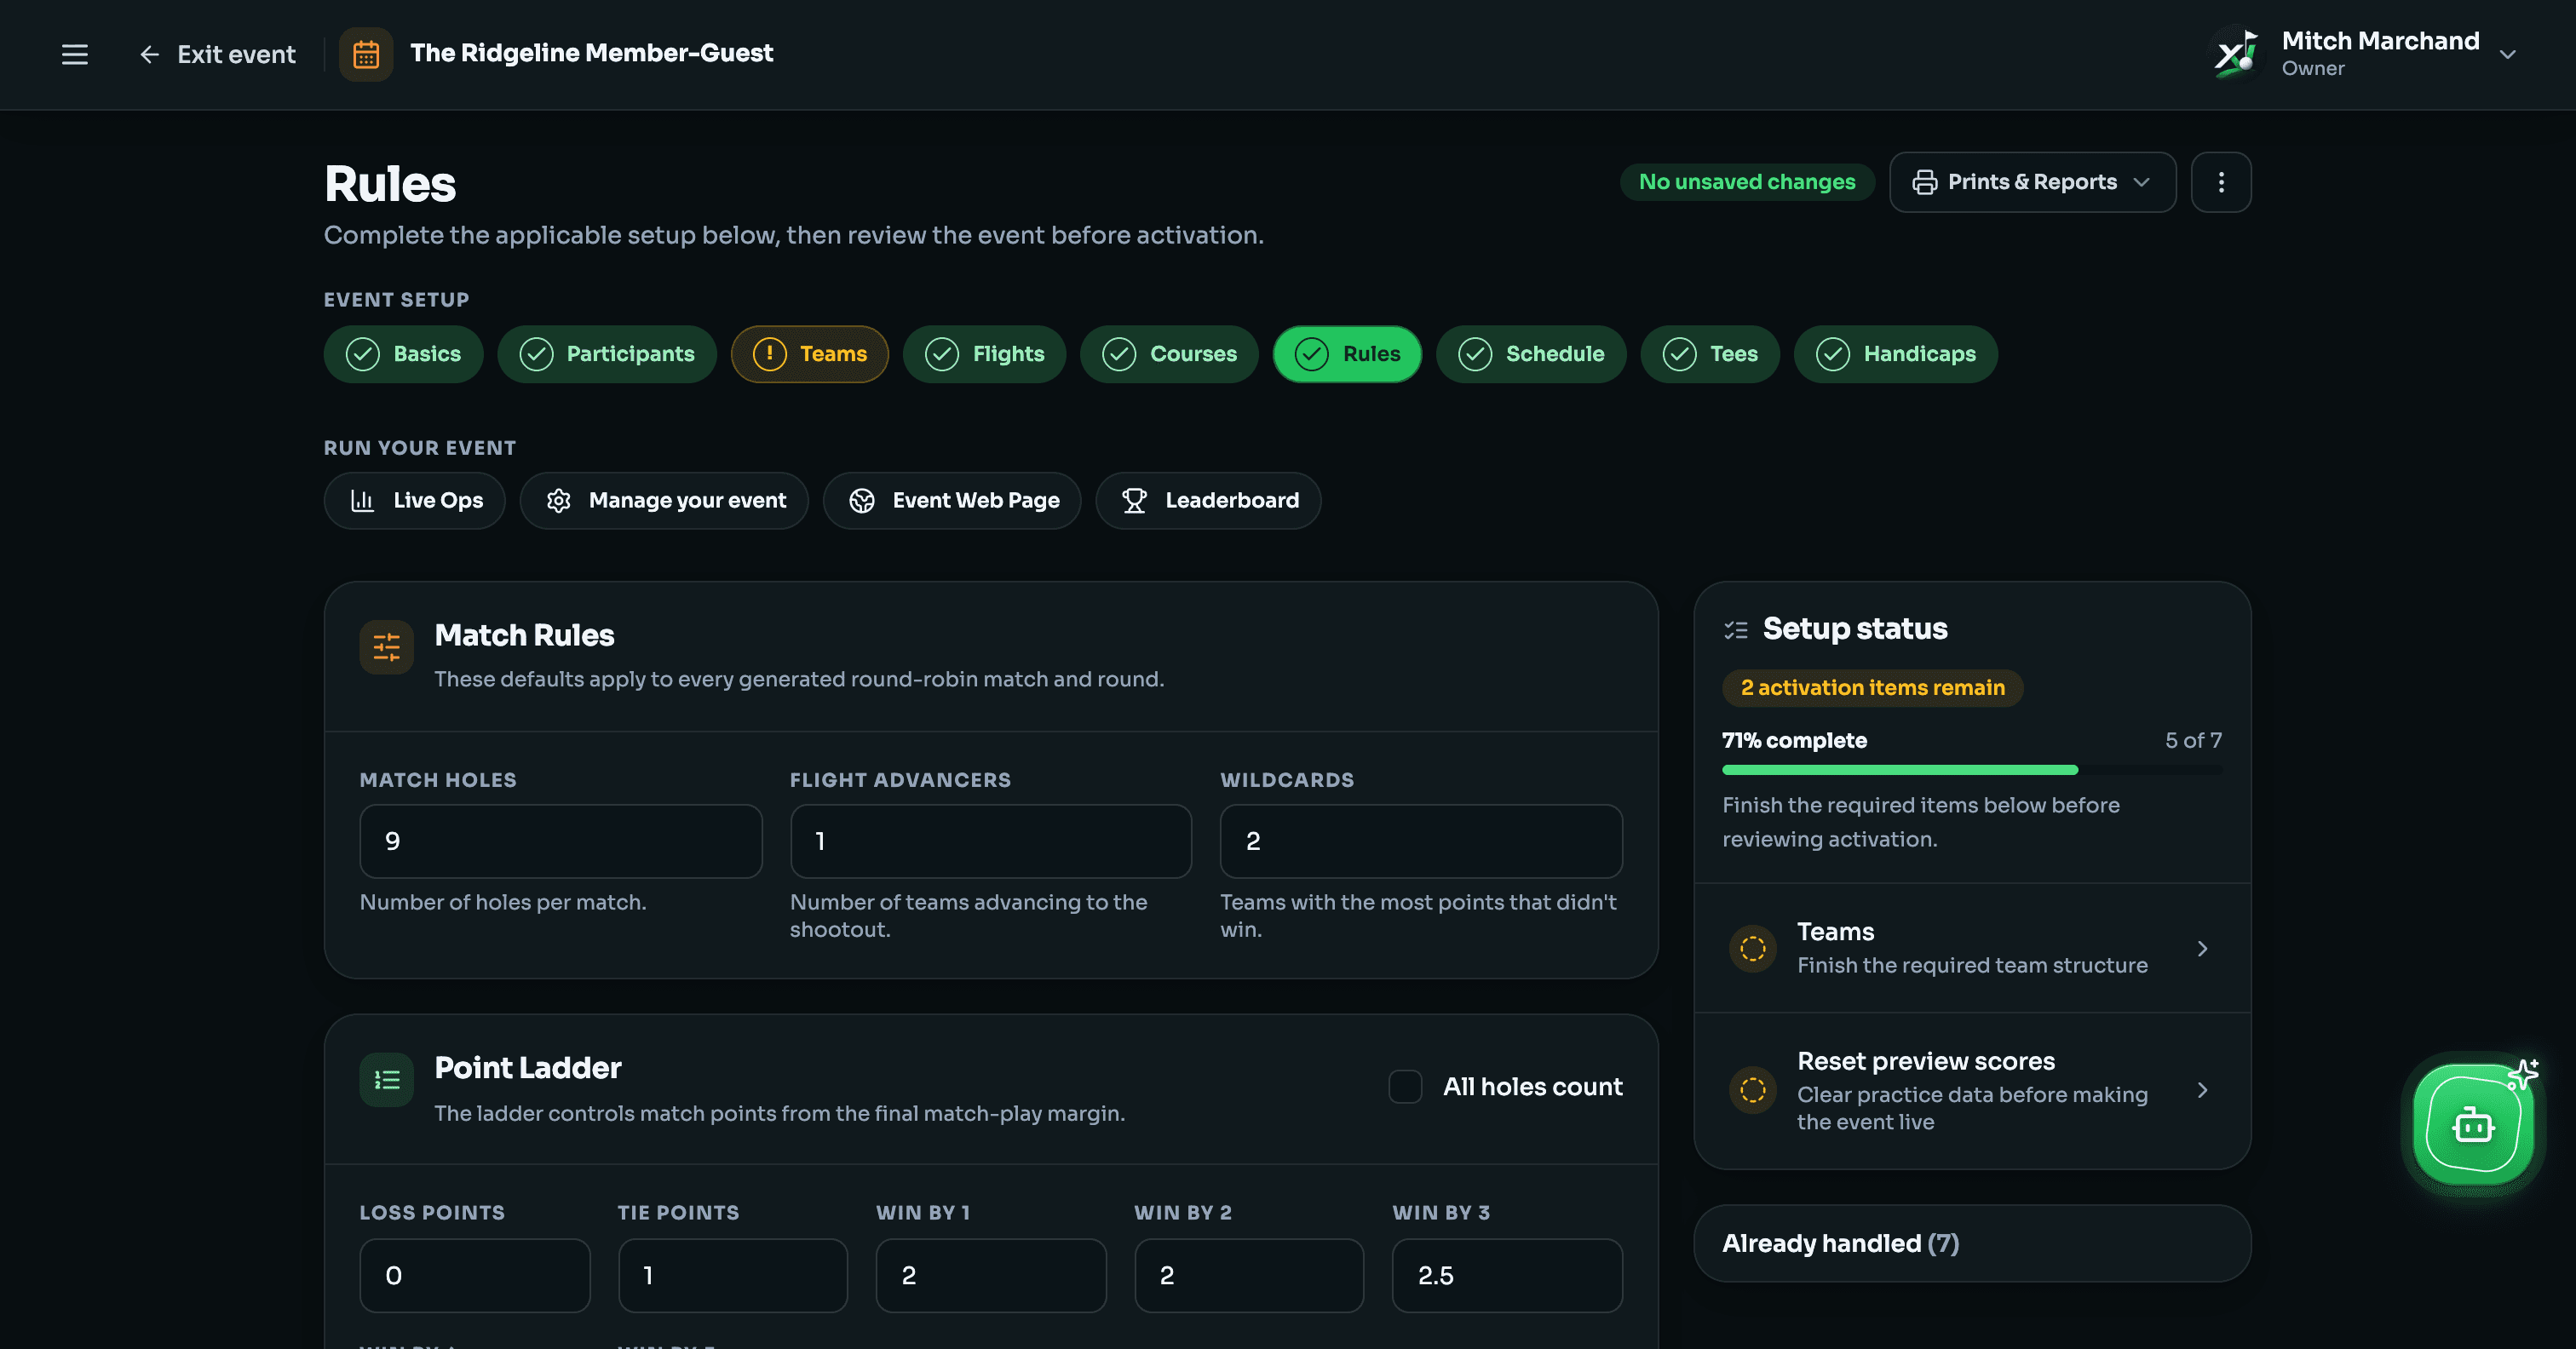Click the 71% complete progress bar
The height and width of the screenshot is (1349, 2576).
click(1972, 770)
